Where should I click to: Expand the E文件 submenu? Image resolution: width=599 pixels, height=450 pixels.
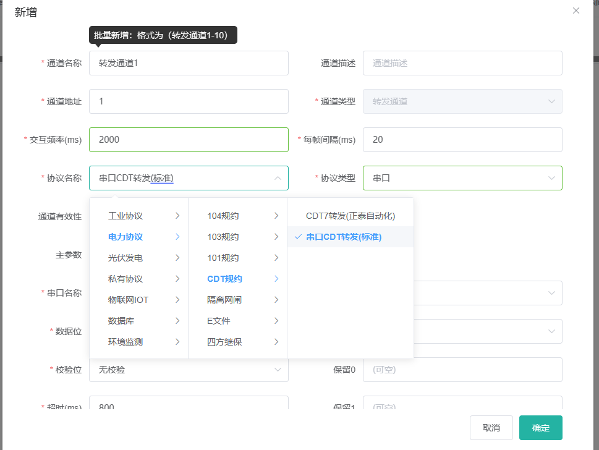coord(237,321)
